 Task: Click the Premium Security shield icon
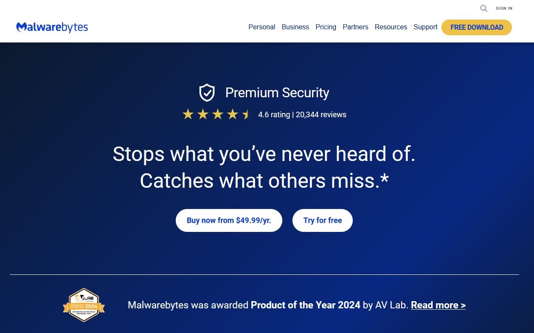click(207, 93)
